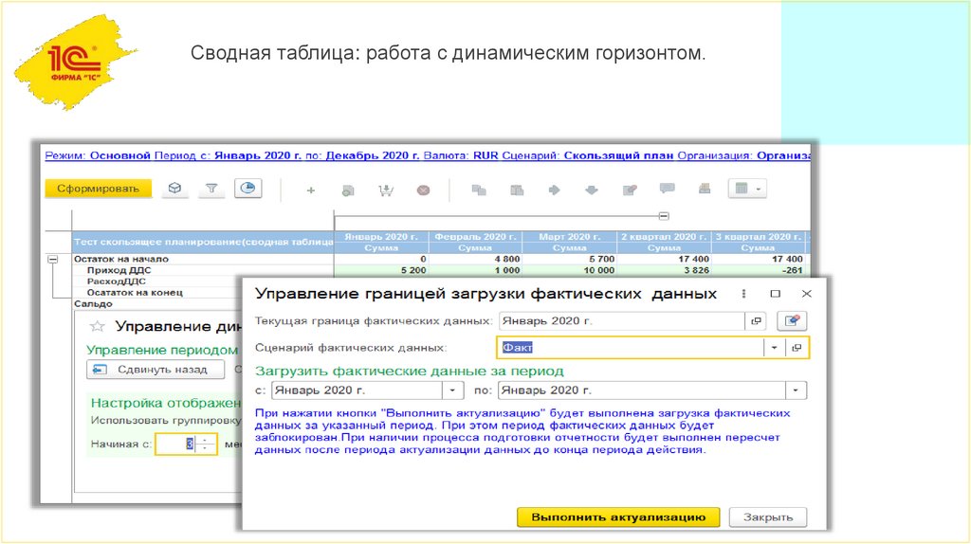
Task: Star the Управление form as favorite
Action: [x=96, y=326]
